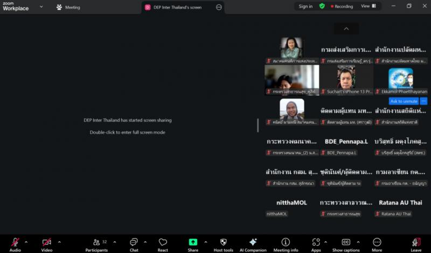Screen dimensions: 431x253
Task: Turn on Show captions
Action: 346,244
